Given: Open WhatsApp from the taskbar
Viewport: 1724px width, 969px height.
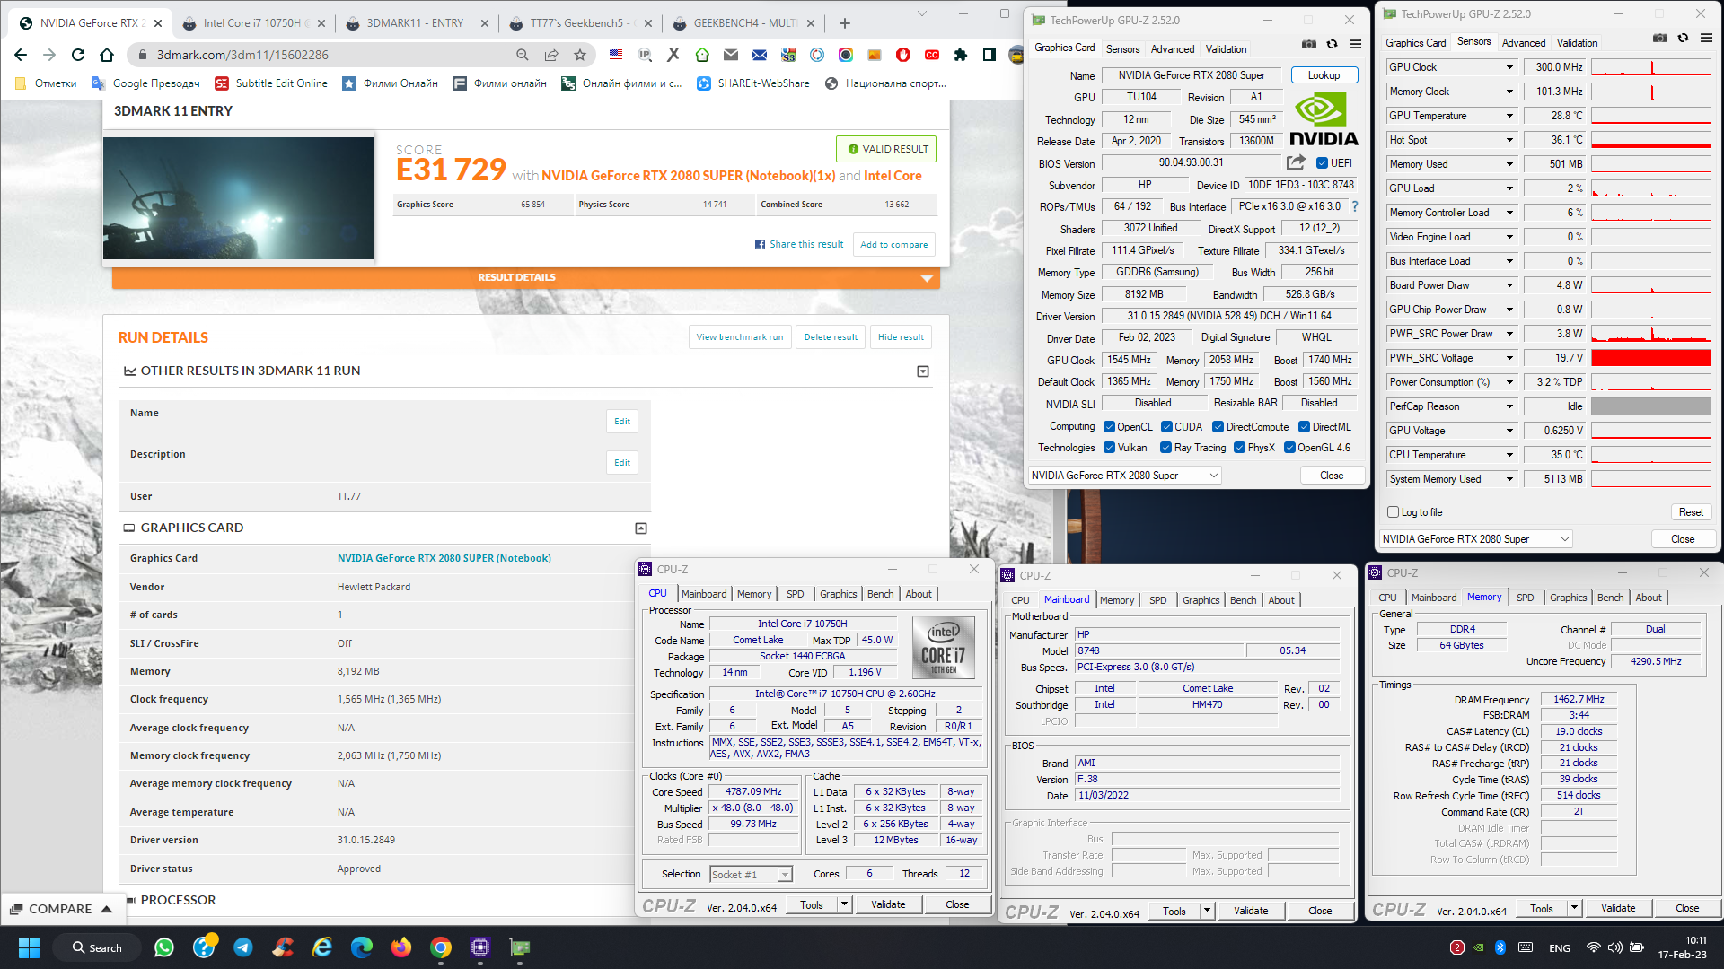Looking at the screenshot, I should (164, 947).
